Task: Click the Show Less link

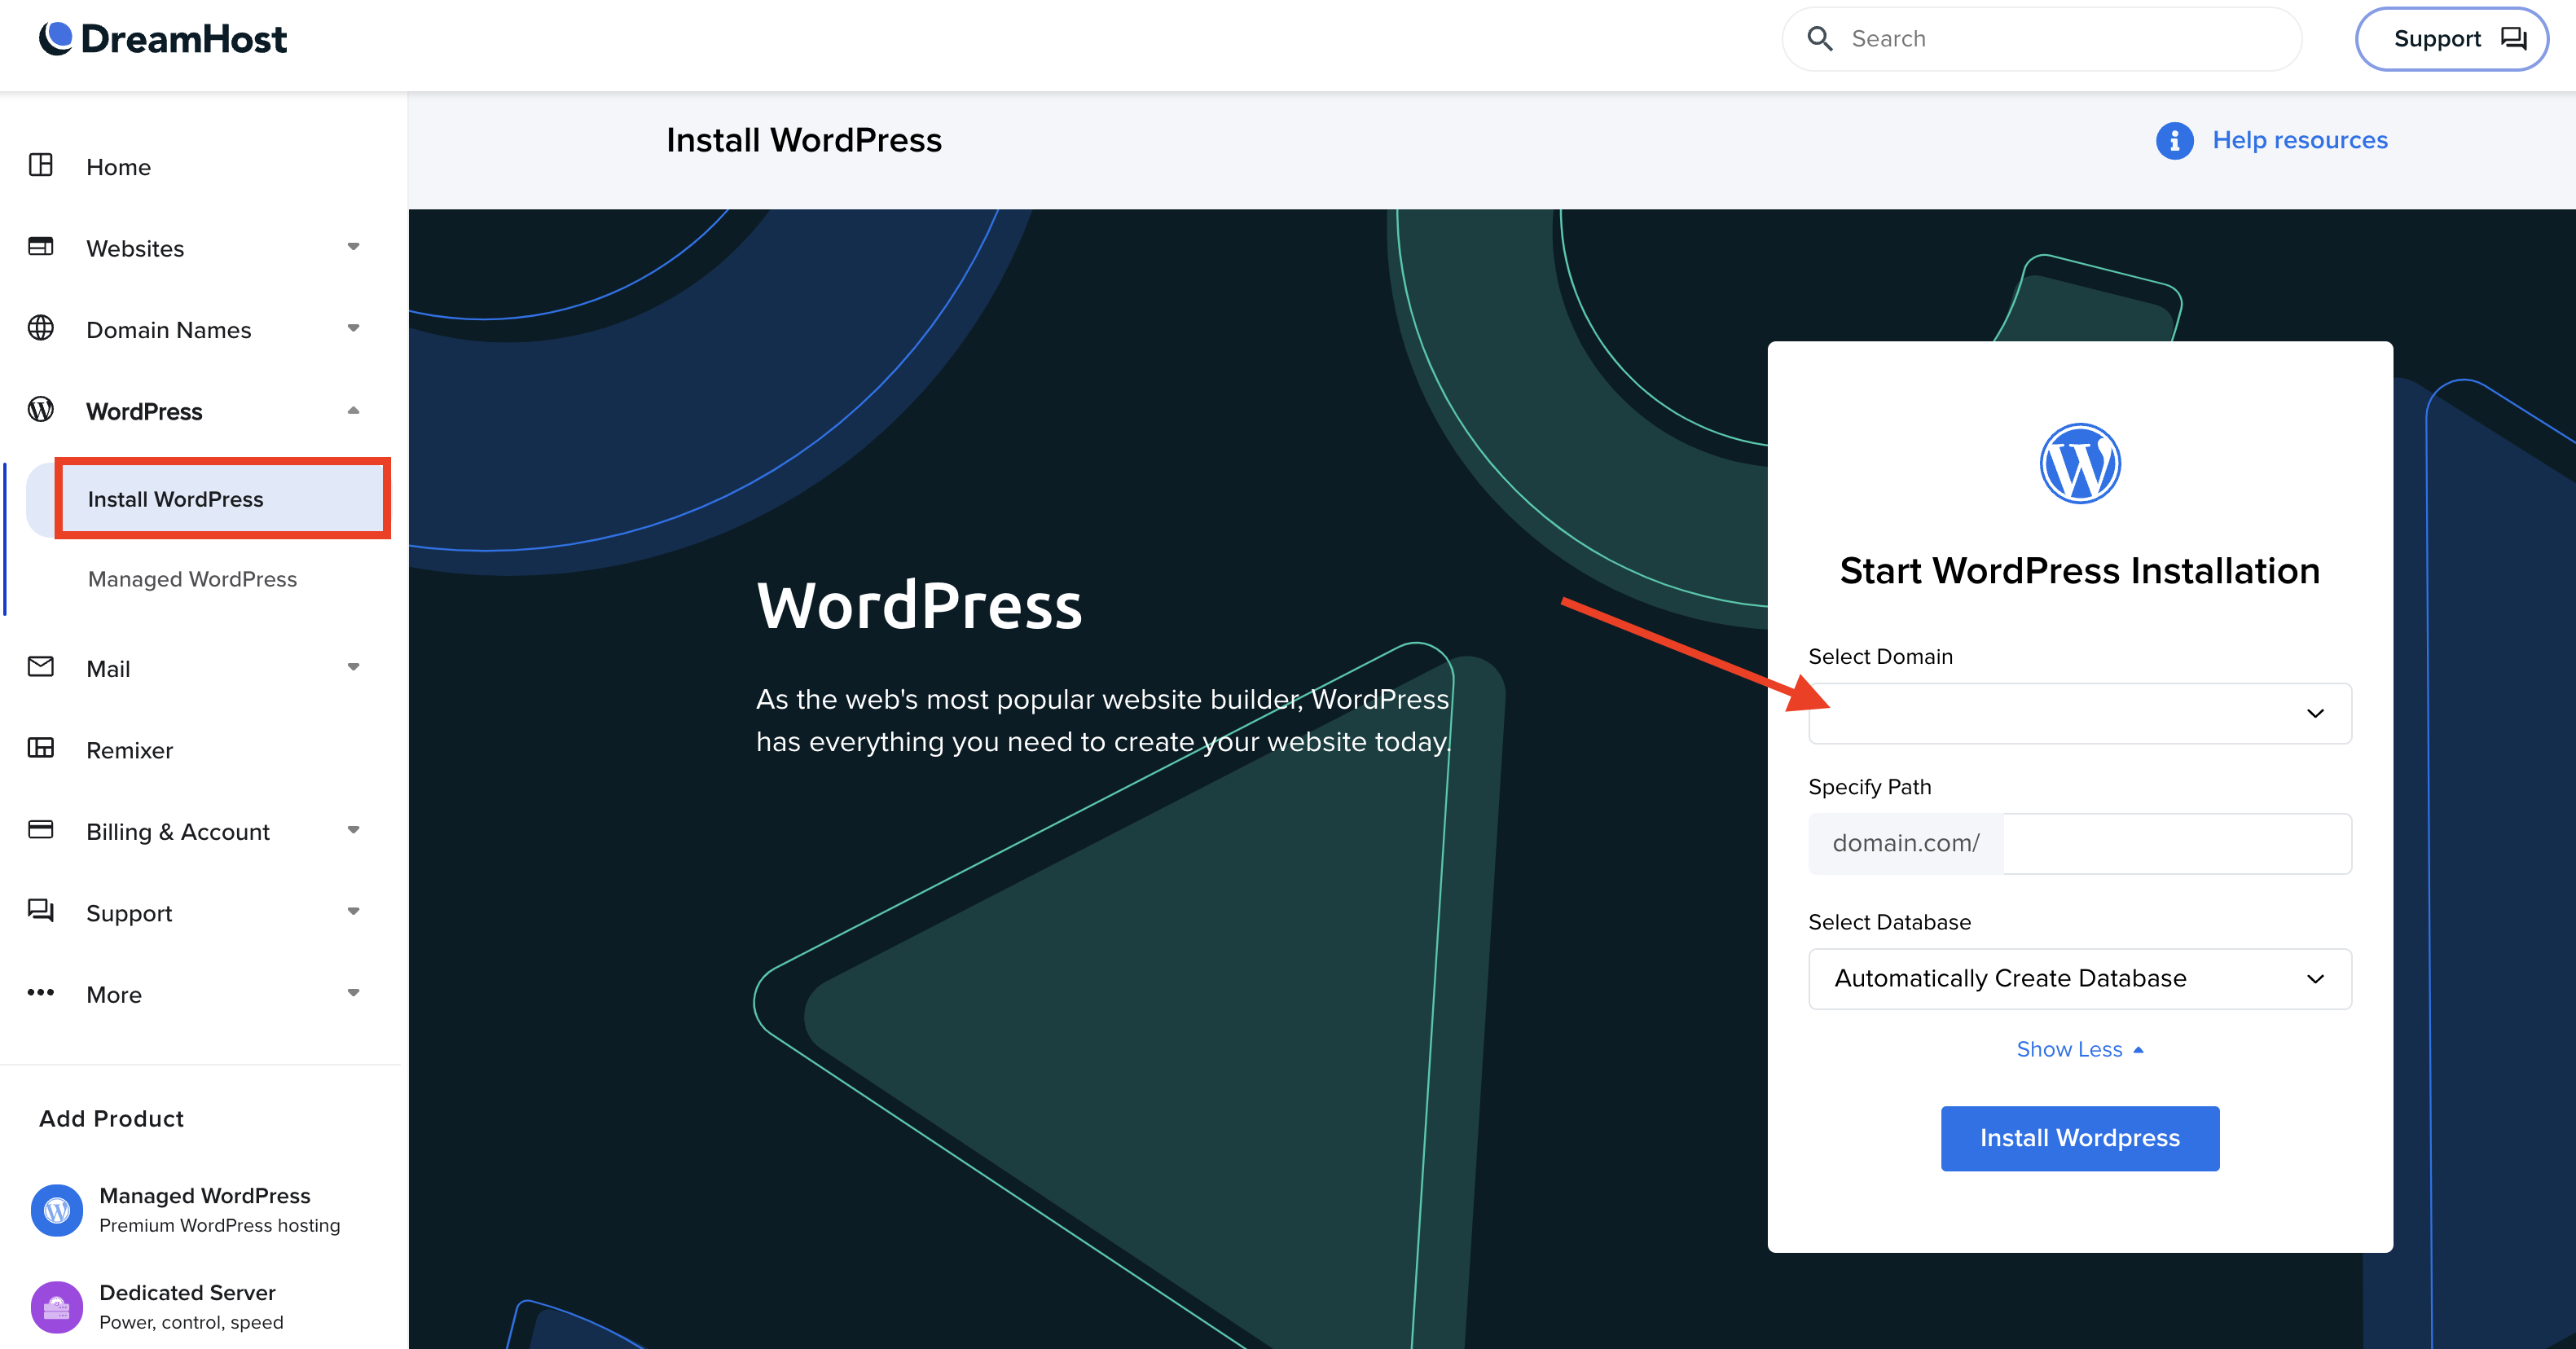Action: point(2079,1049)
